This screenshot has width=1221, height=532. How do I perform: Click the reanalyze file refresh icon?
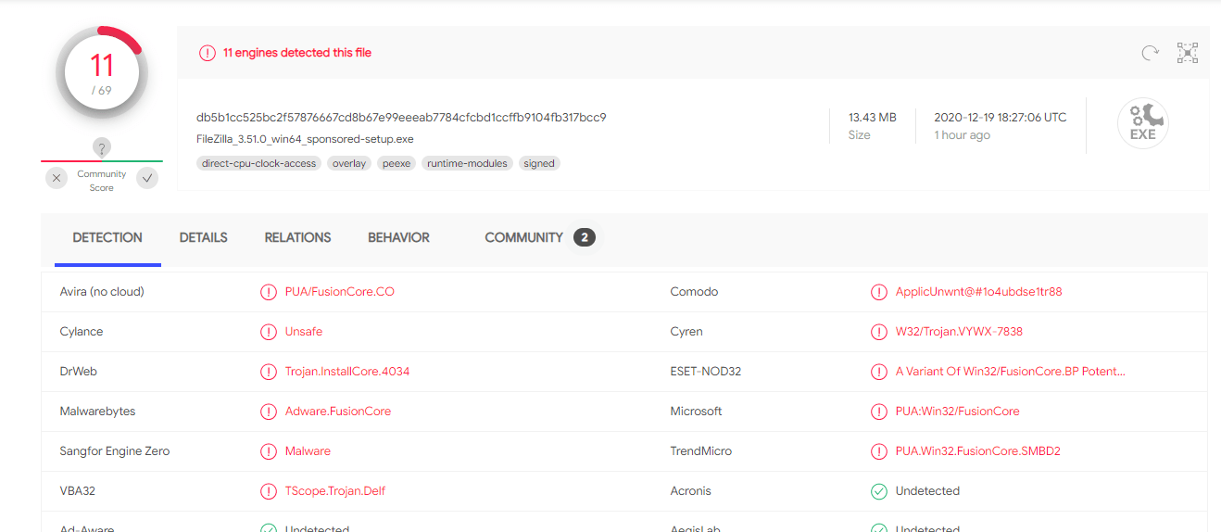(1150, 53)
